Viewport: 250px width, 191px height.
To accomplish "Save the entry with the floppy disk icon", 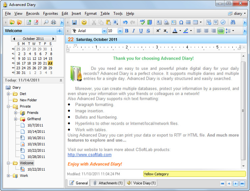I will point(74,22).
